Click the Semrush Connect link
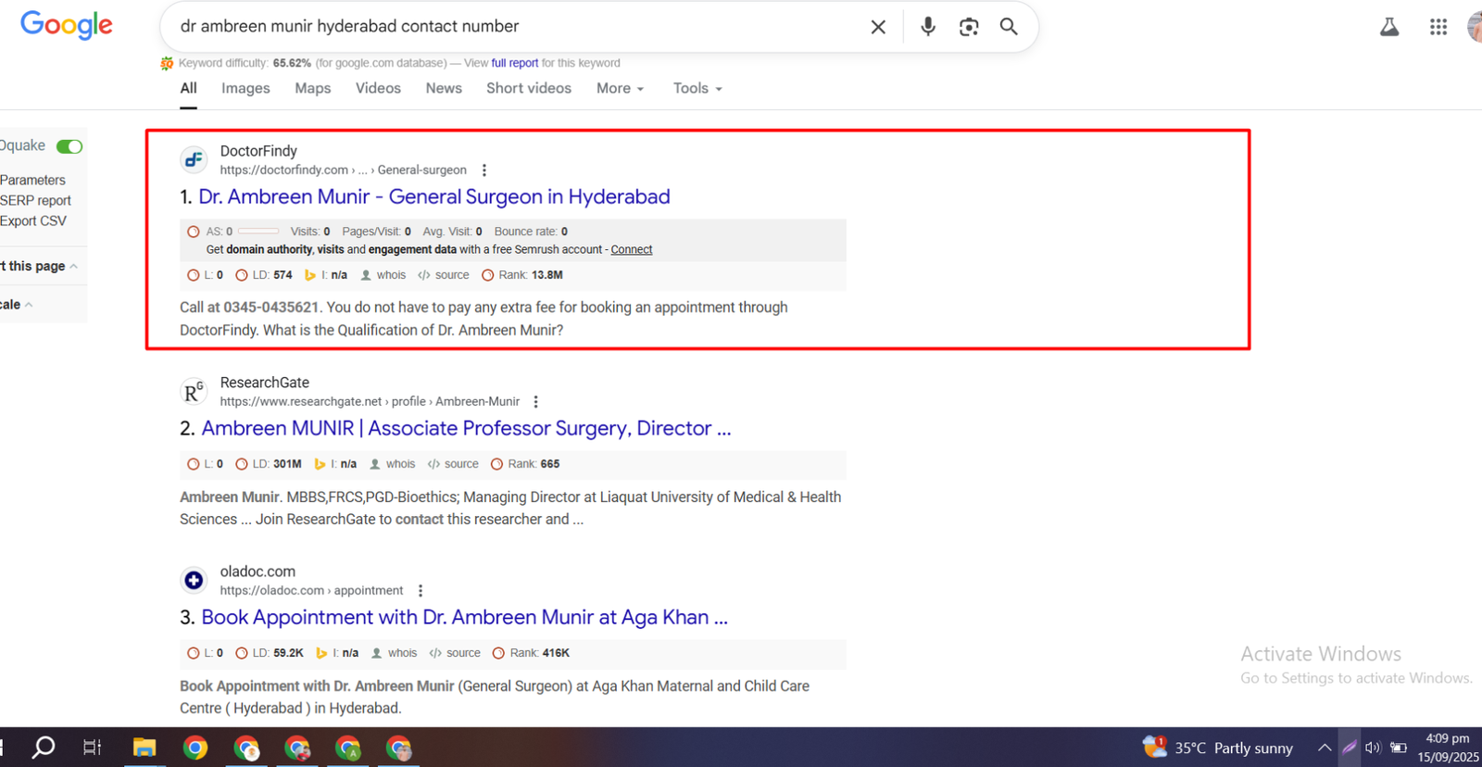1482x767 pixels. coord(631,249)
